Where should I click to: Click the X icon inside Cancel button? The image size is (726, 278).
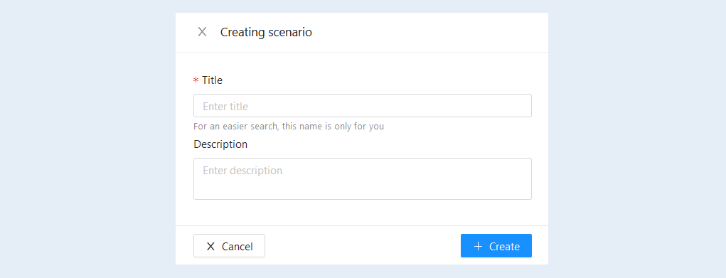tap(210, 246)
